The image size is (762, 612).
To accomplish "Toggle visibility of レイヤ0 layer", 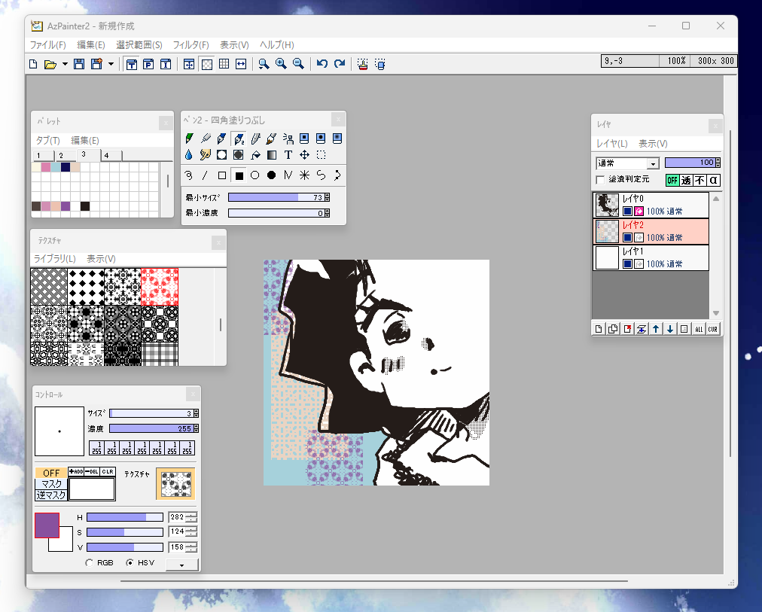I will 627,211.
